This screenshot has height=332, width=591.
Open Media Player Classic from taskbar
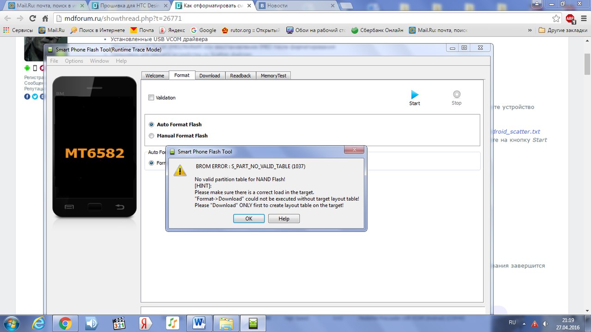pos(119,323)
